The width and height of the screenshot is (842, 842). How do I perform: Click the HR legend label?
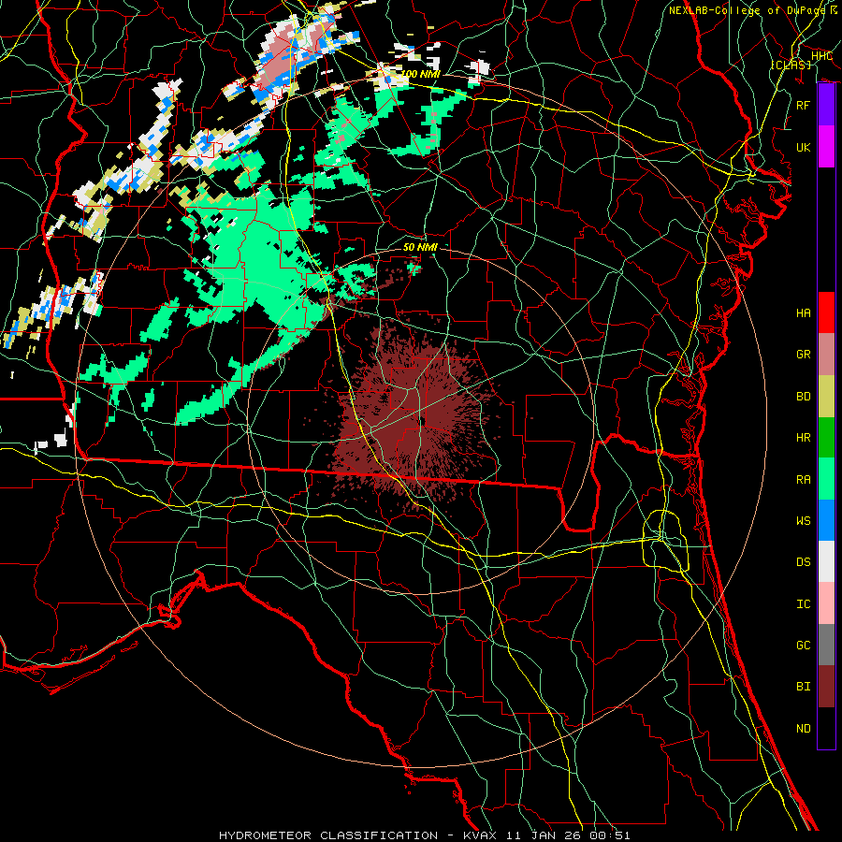point(803,438)
